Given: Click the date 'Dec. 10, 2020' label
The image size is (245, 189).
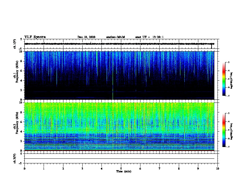Looking at the screenshot, I should [x=86, y=37].
